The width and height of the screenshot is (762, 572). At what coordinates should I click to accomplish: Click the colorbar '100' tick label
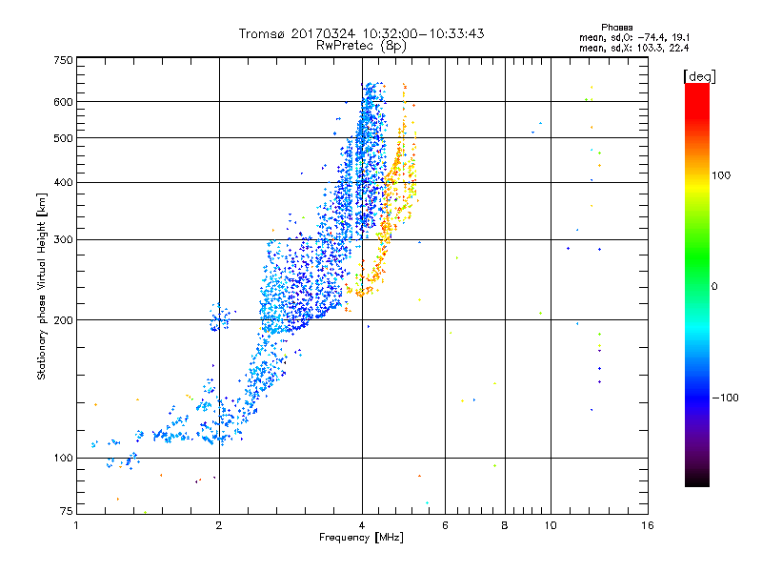point(721,175)
